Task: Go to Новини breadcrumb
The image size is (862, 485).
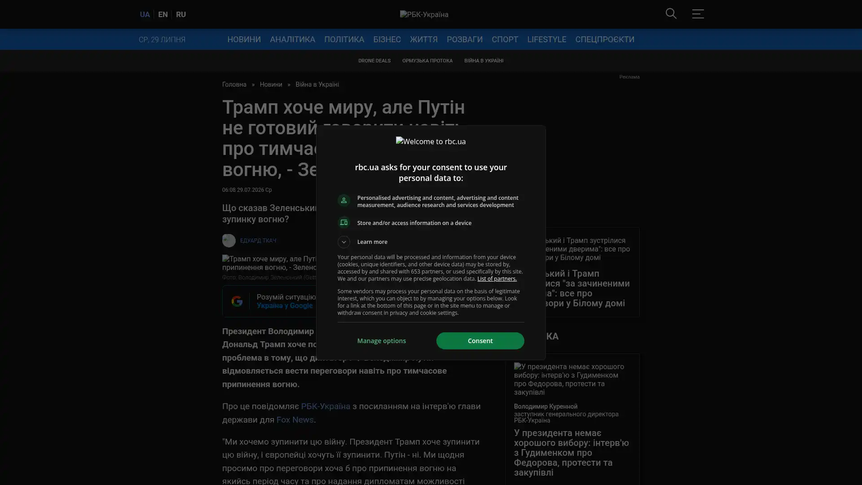Action: (x=271, y=84)
